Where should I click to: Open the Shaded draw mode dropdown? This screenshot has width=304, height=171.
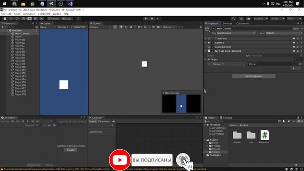click(100, 27)
